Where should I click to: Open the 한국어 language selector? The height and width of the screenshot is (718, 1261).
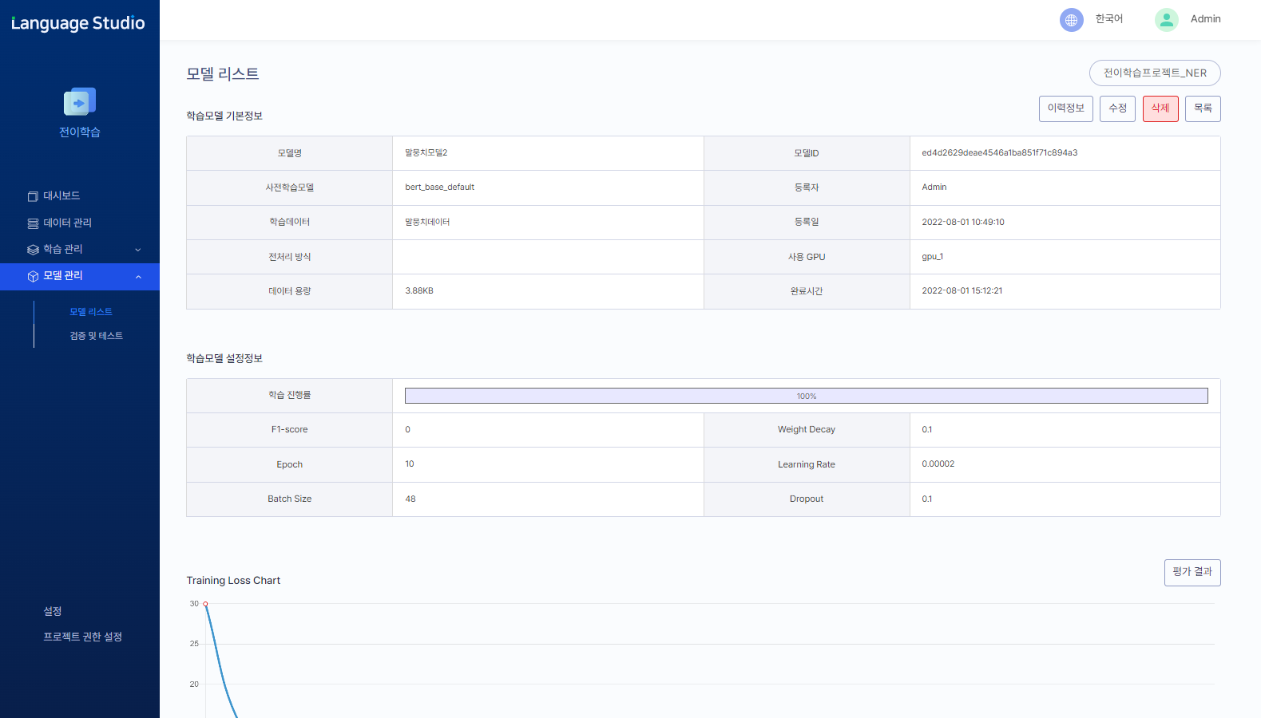tap(1108, 19)
